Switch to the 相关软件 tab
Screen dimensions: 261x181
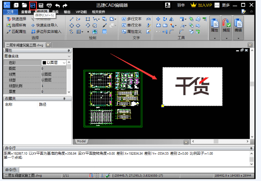click(98, 12)
